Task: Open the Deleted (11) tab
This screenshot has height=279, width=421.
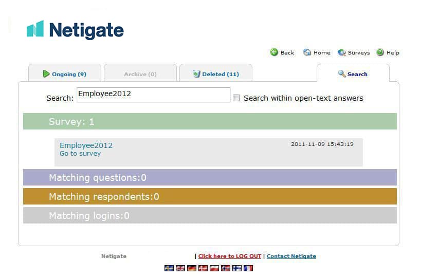Action: (x=216, y=73)
